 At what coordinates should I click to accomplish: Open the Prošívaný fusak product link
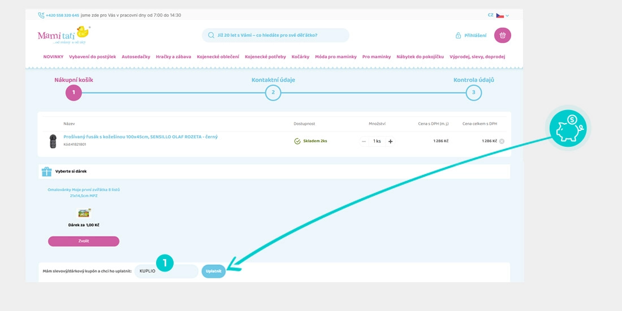point(140,137)
